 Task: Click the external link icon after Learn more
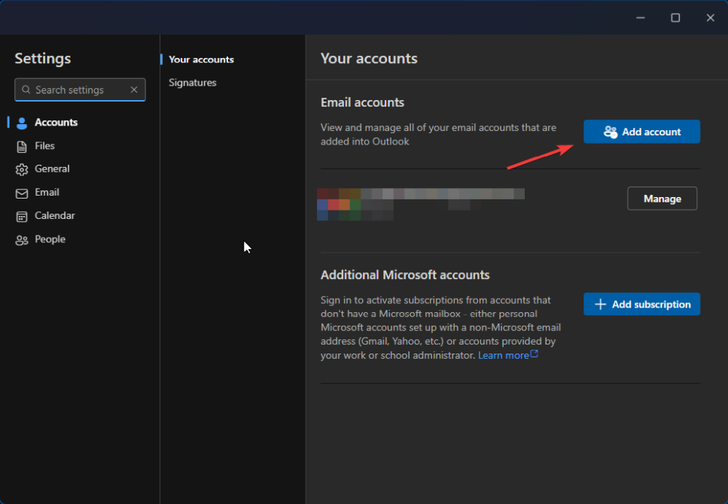tap(535, 354)
